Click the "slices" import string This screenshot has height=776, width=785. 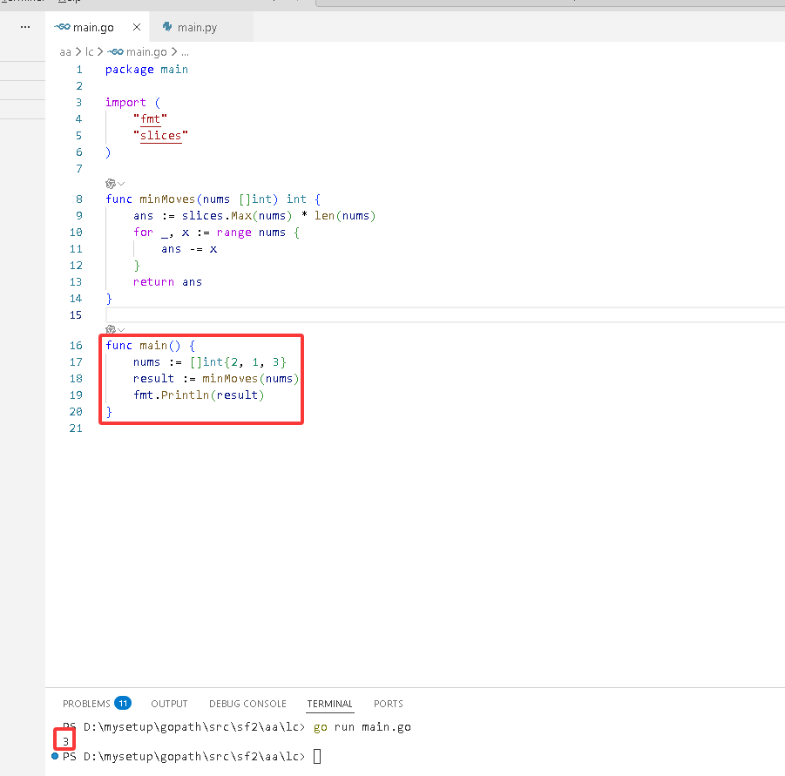pos(160,136)
